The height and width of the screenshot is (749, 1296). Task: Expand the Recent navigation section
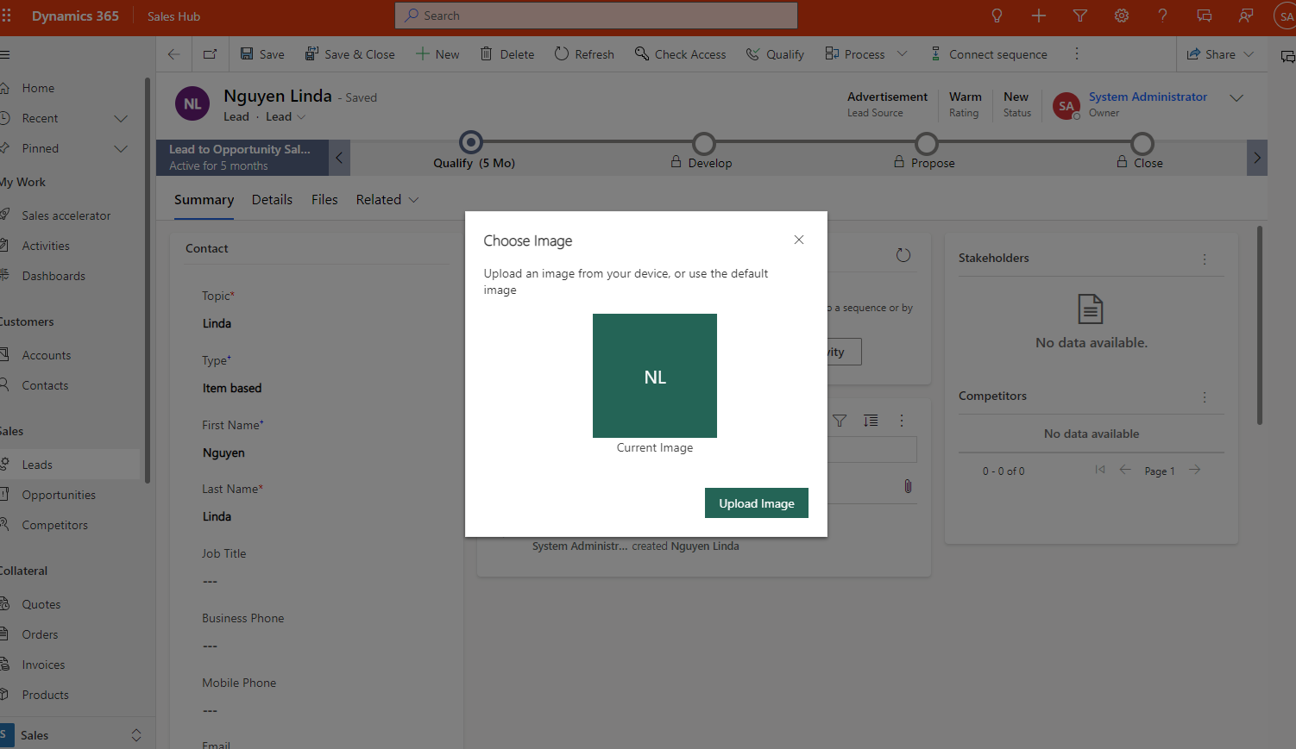(x=121, y=118)
